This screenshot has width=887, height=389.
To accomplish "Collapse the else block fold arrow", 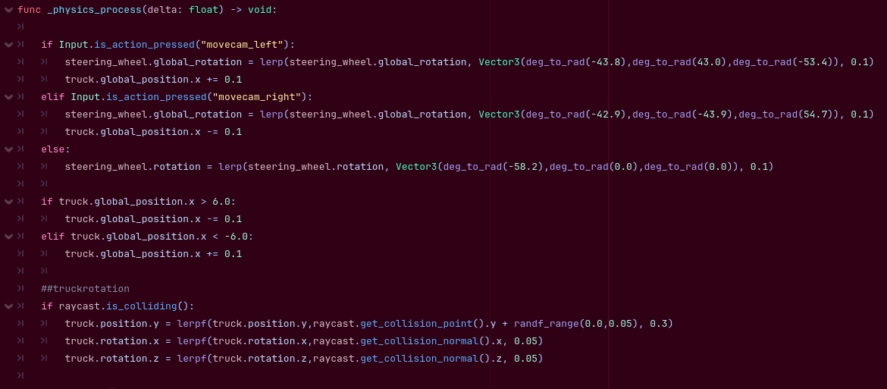I will click(8, 149).
